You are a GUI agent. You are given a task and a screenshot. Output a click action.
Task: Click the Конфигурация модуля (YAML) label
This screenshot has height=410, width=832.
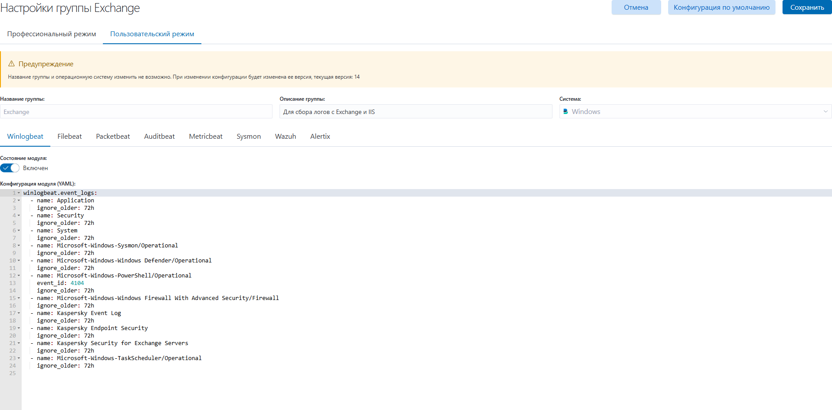[38, 184]
